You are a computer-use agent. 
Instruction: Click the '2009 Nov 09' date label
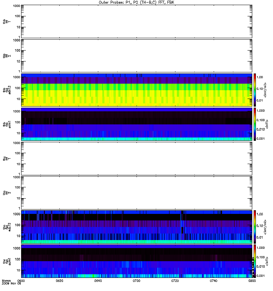pyautogui.click(x=11, y=284)
